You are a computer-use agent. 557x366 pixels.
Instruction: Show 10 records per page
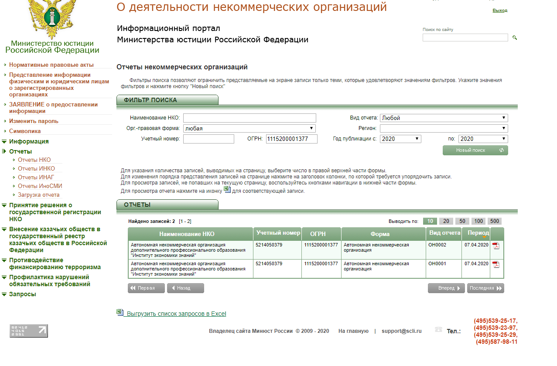point(430,221)
